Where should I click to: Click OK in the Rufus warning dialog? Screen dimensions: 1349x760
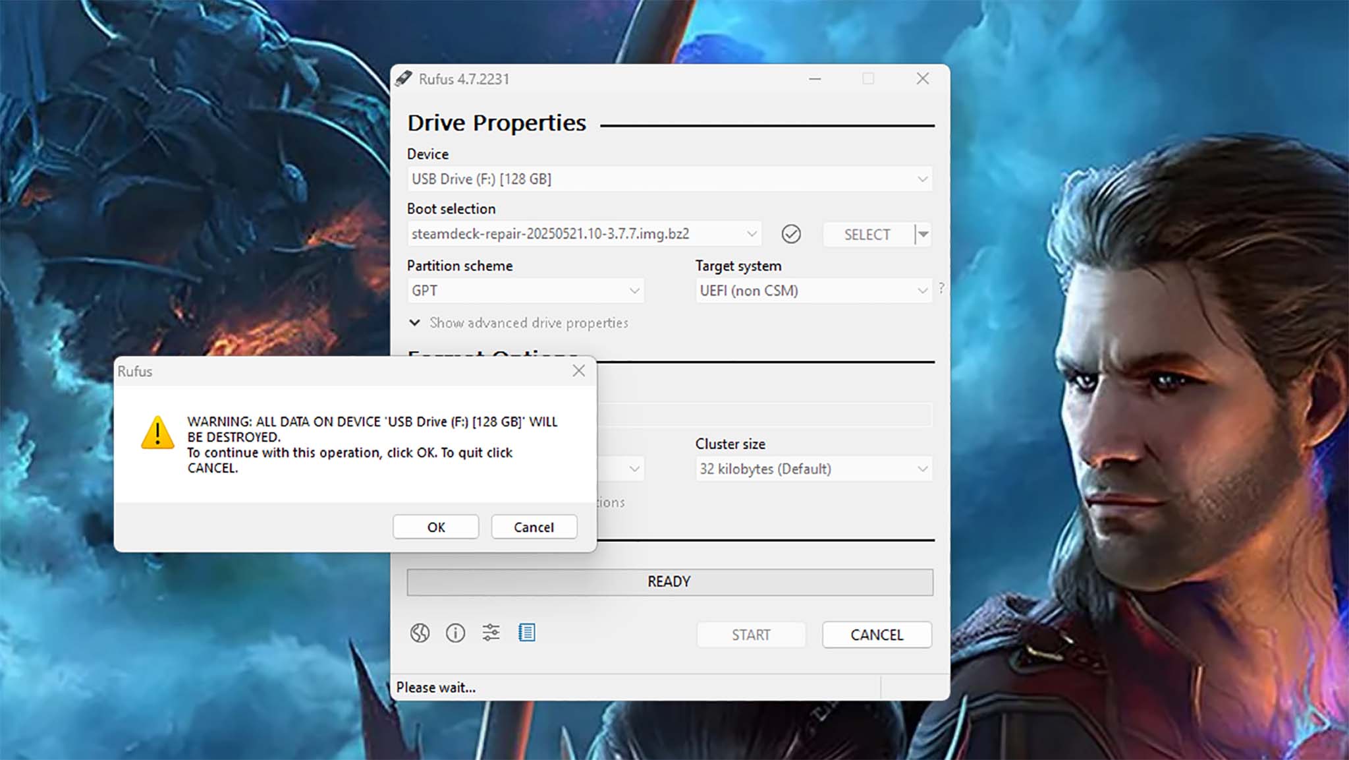point(435,527)
